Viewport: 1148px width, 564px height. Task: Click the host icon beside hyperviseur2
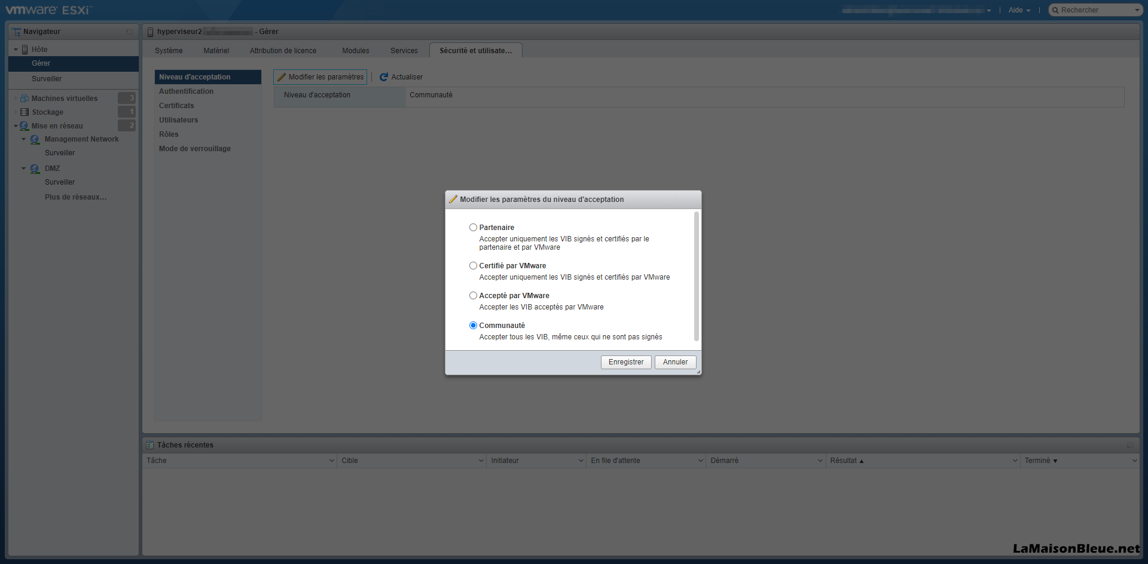pos(151,32)
